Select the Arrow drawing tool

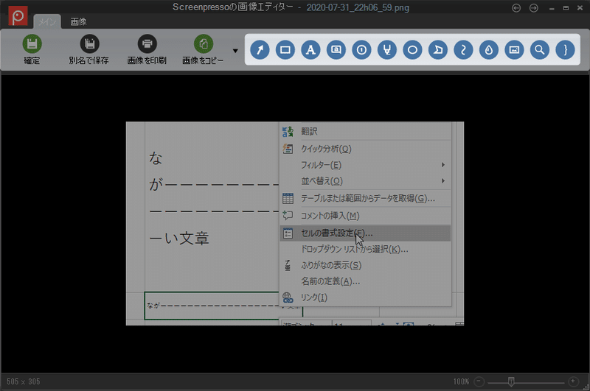point(260,49)
